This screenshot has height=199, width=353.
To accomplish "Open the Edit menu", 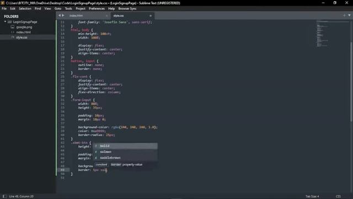I will (x=13, y=9).
